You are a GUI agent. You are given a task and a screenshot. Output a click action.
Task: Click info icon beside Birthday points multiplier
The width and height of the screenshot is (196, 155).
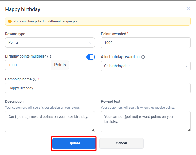click(x=49, y=56)
